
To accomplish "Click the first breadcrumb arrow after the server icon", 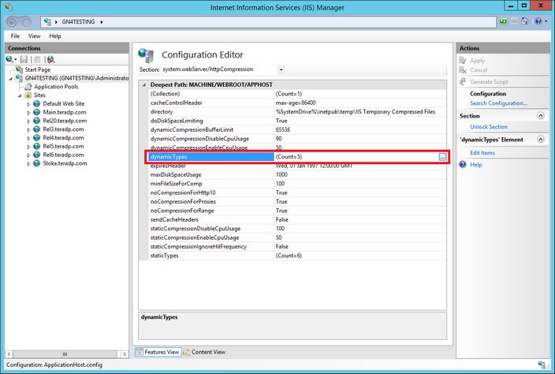I will click(56, 22).
